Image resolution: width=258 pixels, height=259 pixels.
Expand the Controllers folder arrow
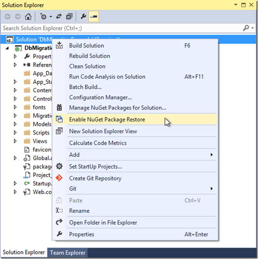point(15,99)
